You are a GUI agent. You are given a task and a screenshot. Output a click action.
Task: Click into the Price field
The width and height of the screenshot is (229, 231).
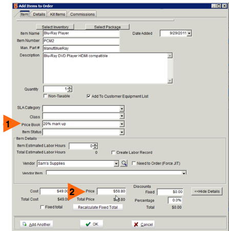coord(111,191)
